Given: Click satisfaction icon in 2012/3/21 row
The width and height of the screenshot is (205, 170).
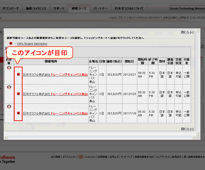Looking at the screenshot, I should click(18, 74).
